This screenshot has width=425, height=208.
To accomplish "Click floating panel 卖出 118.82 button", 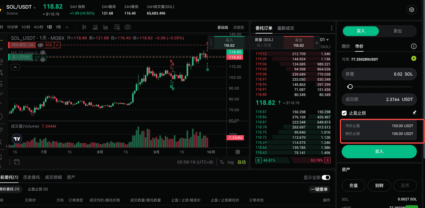I will [298, 43].
